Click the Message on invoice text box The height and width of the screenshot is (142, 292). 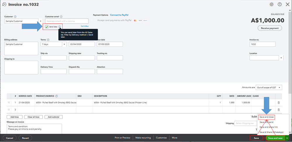[x=34, y=129]
